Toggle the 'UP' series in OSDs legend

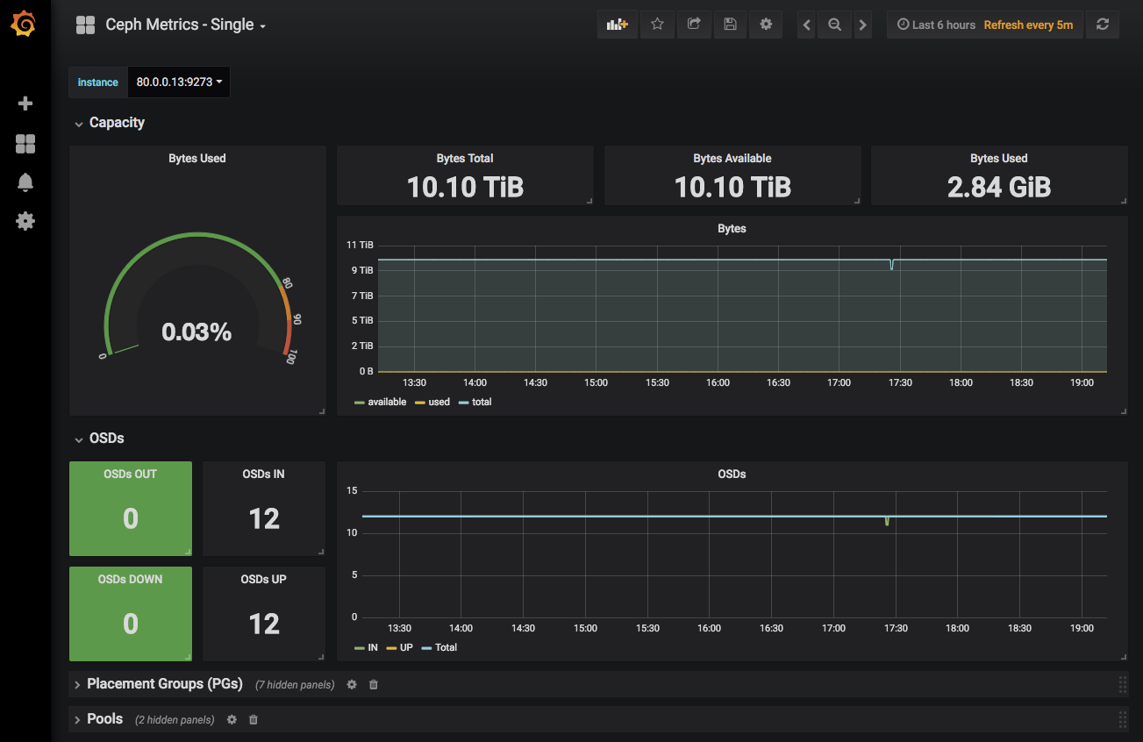(x=405, y=647)
